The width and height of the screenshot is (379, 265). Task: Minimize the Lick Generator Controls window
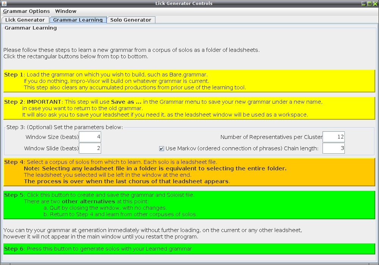(364, 4)
